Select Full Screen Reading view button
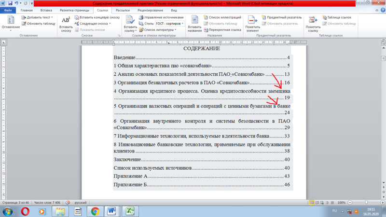The width and height of the screenshot is (386, 217). (x=317, y=203)
